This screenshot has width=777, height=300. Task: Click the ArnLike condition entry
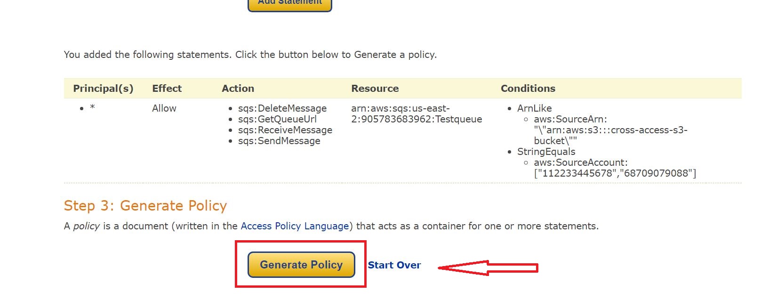pyautogui.click(x=534, y=108)
